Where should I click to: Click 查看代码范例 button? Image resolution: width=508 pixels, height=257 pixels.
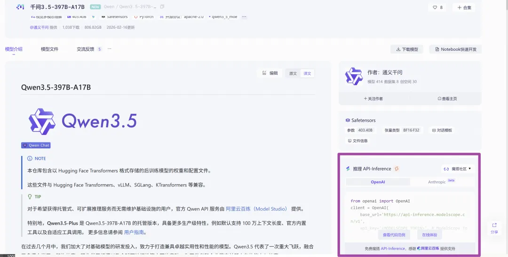(x=394, y=235)
